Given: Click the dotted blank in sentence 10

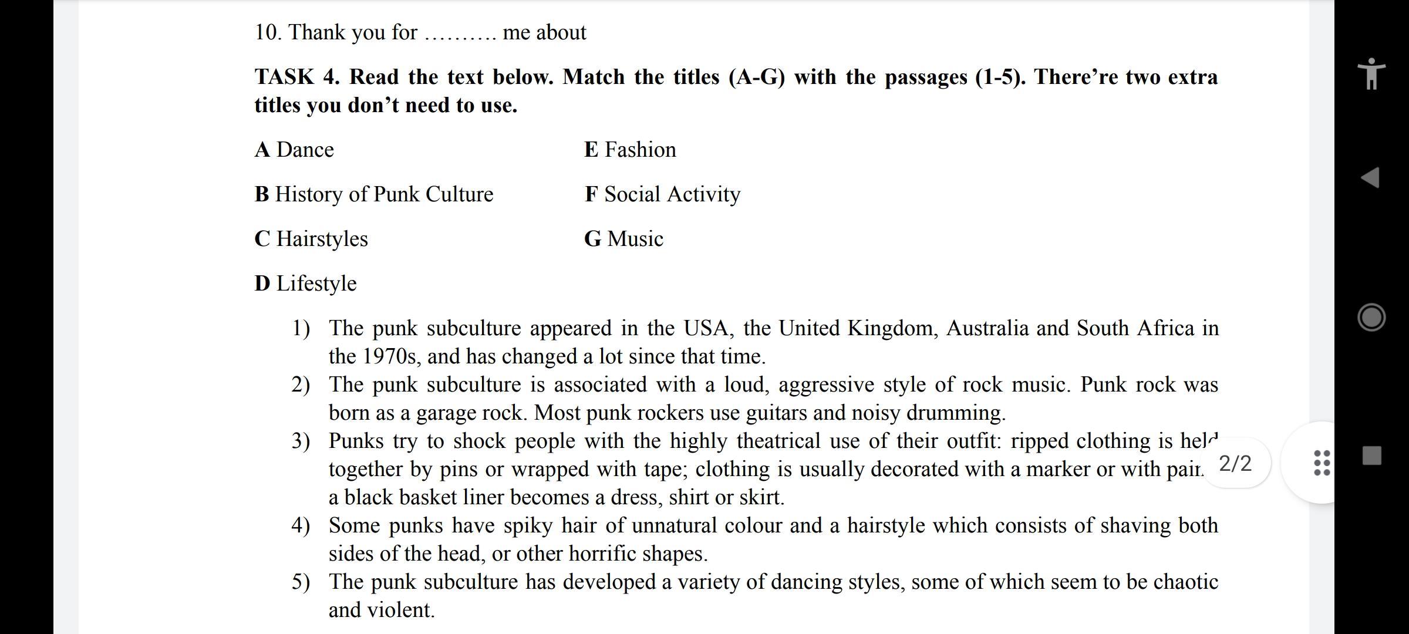Looking at the screenshot, I should tap(460, 34).
